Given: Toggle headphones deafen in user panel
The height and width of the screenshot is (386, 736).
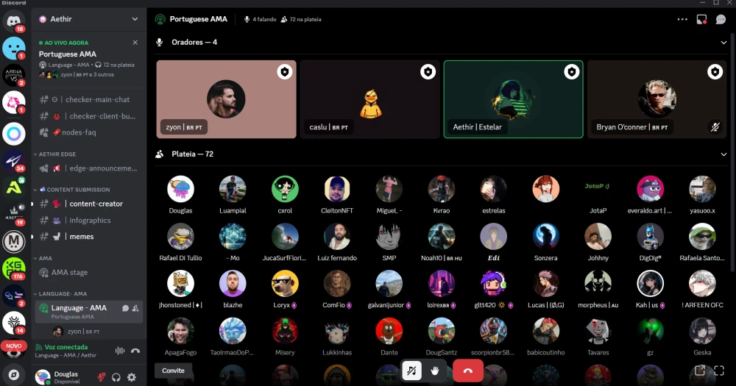Looking at the screenshot, I should (x=116, y=377).
